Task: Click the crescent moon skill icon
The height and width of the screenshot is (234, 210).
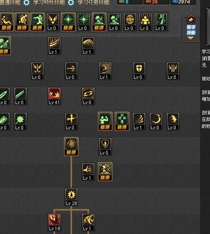Action: 156,122
